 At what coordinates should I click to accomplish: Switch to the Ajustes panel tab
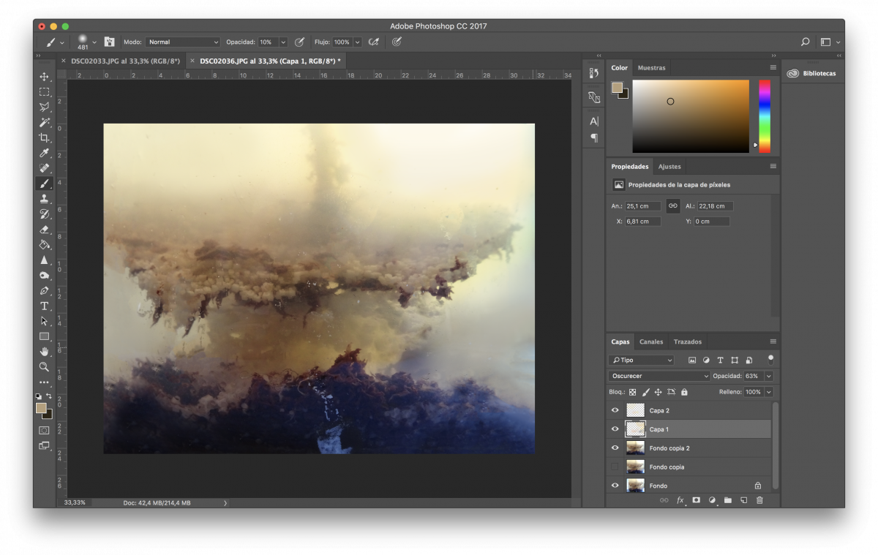pos(669,167)
